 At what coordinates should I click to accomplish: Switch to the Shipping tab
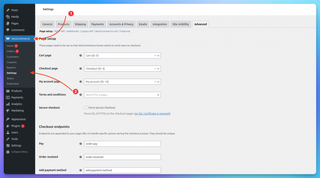click(x=80, y=24)
